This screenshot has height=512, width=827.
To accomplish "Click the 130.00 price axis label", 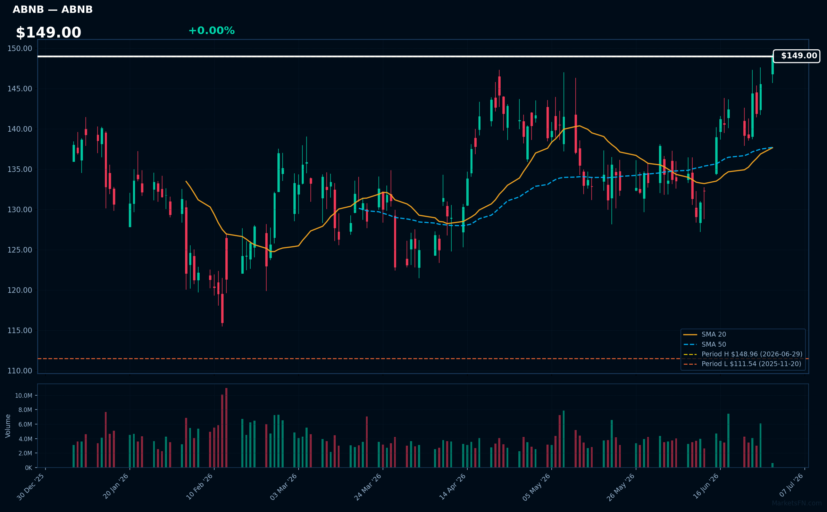I will pos(20,210).
